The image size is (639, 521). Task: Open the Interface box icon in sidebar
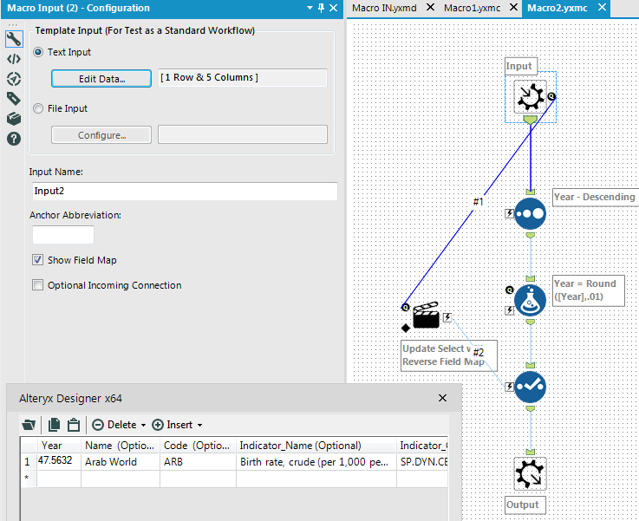click(x=14, y=119)
